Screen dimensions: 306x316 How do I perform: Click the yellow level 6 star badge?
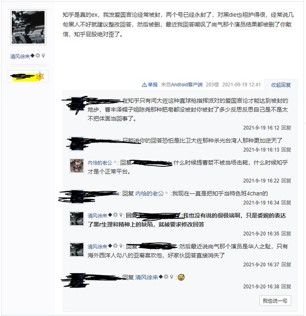[40, 76]
